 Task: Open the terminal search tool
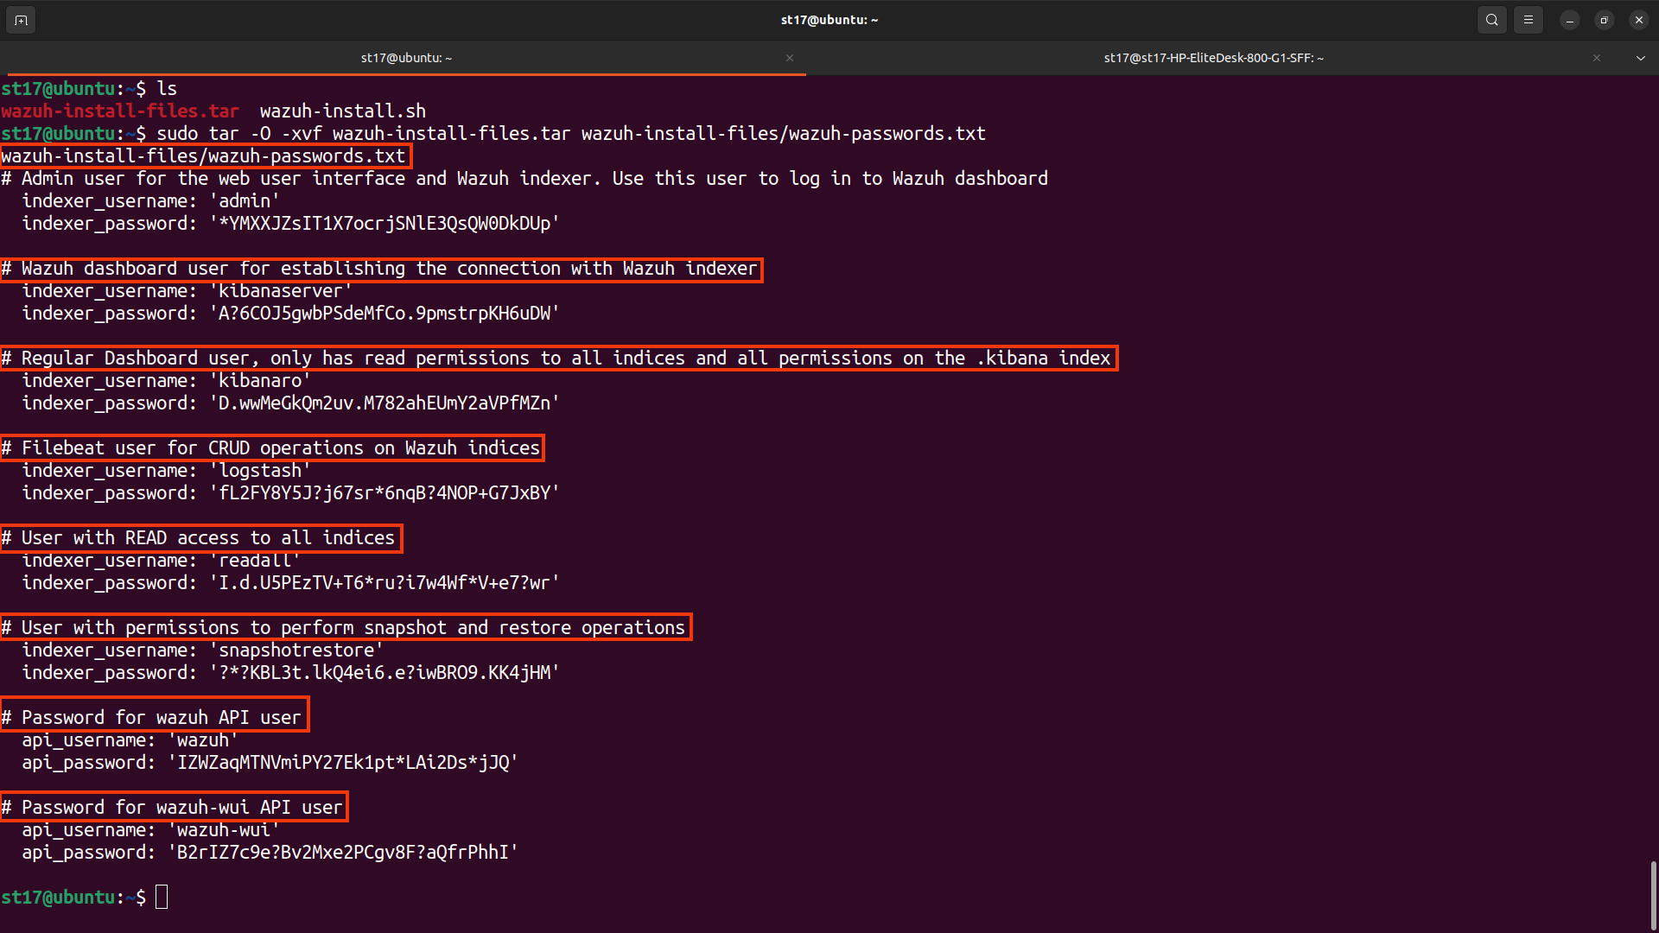click(x=1492, y=20)
